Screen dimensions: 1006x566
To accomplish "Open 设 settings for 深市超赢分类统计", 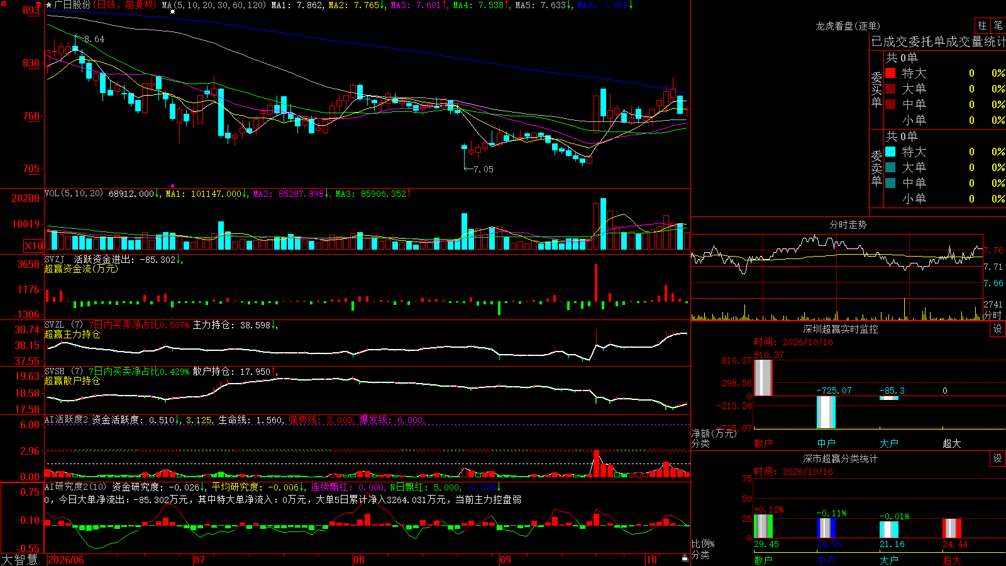I will [998, 458].
